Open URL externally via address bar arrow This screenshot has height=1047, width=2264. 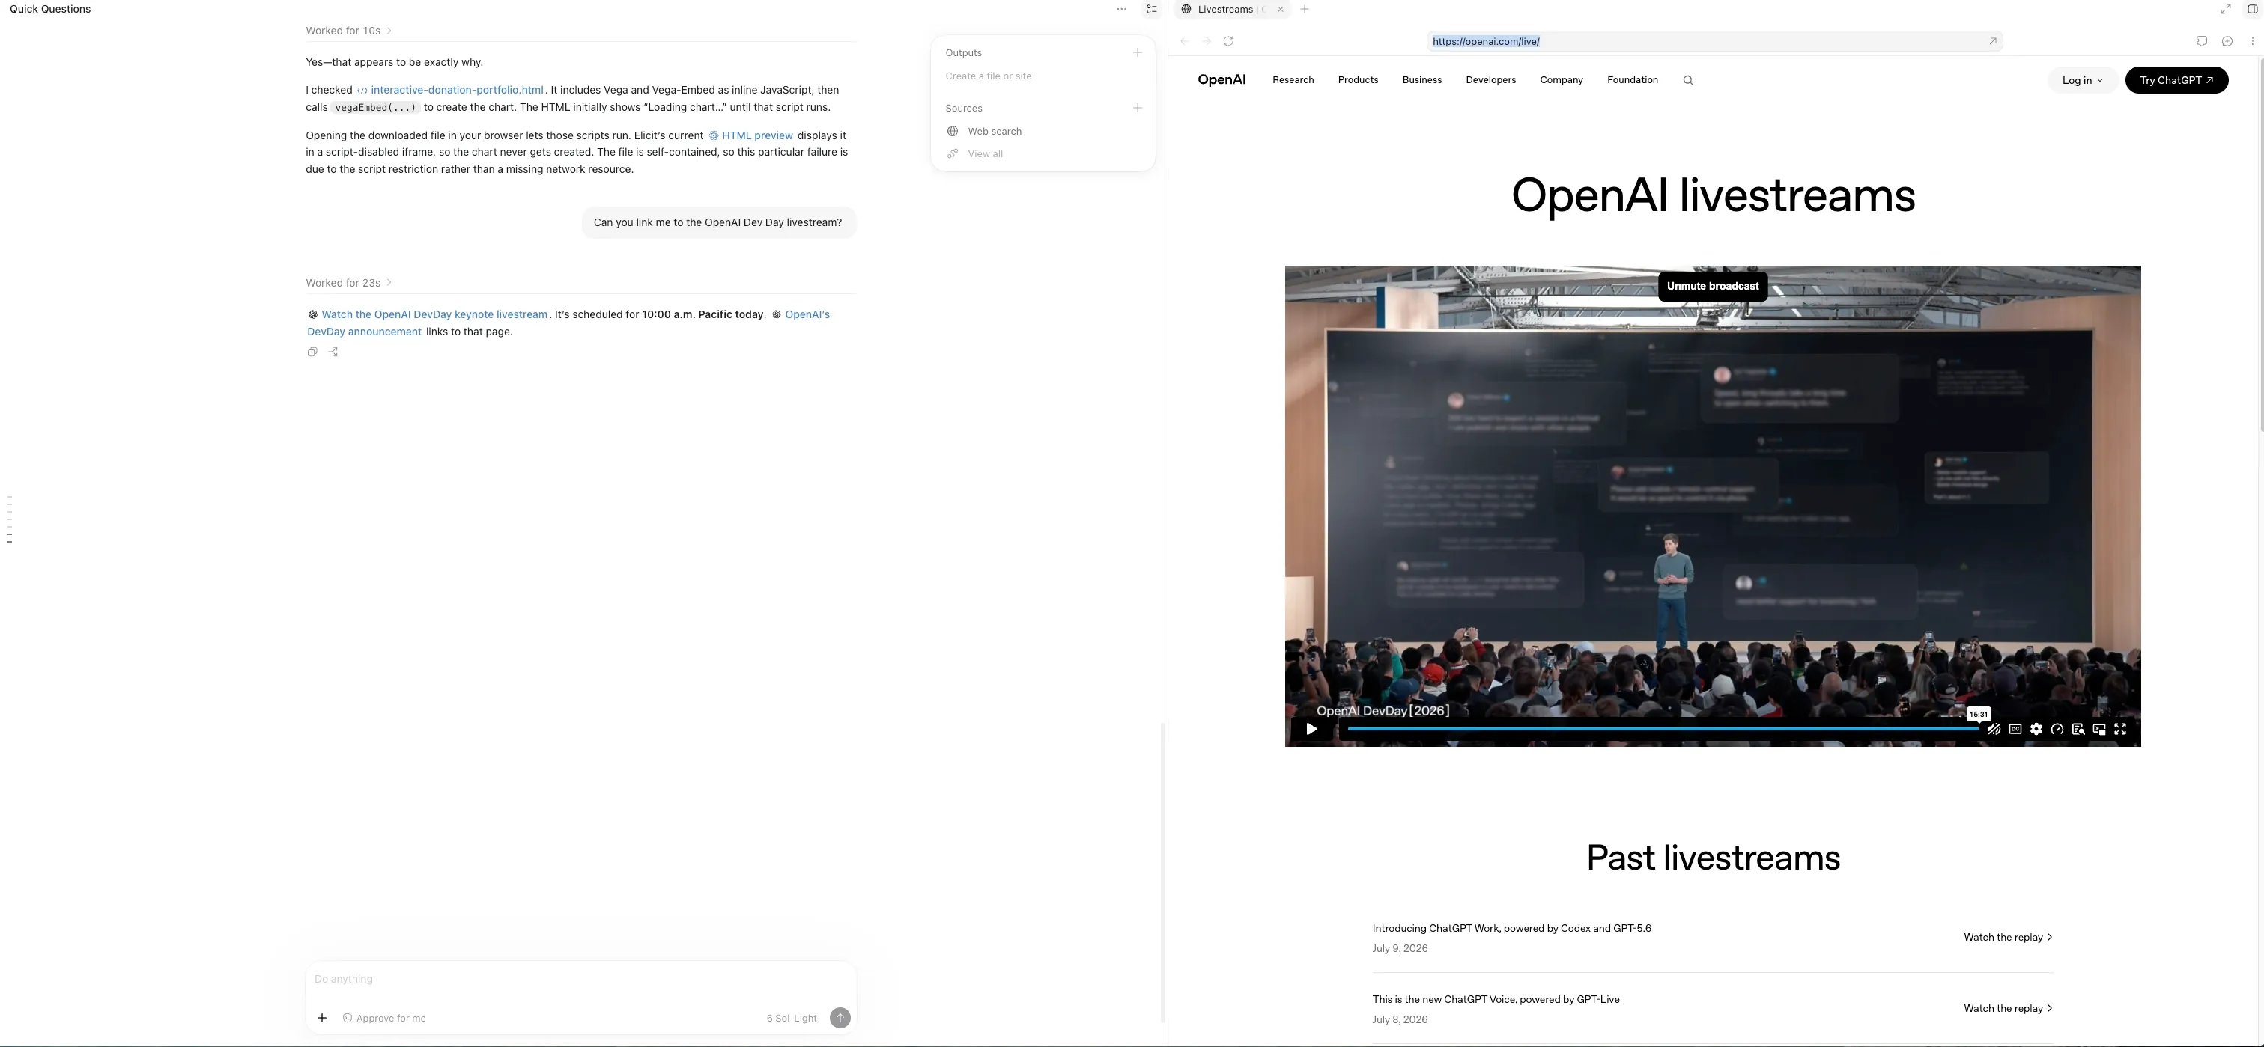pos(1992,41)
